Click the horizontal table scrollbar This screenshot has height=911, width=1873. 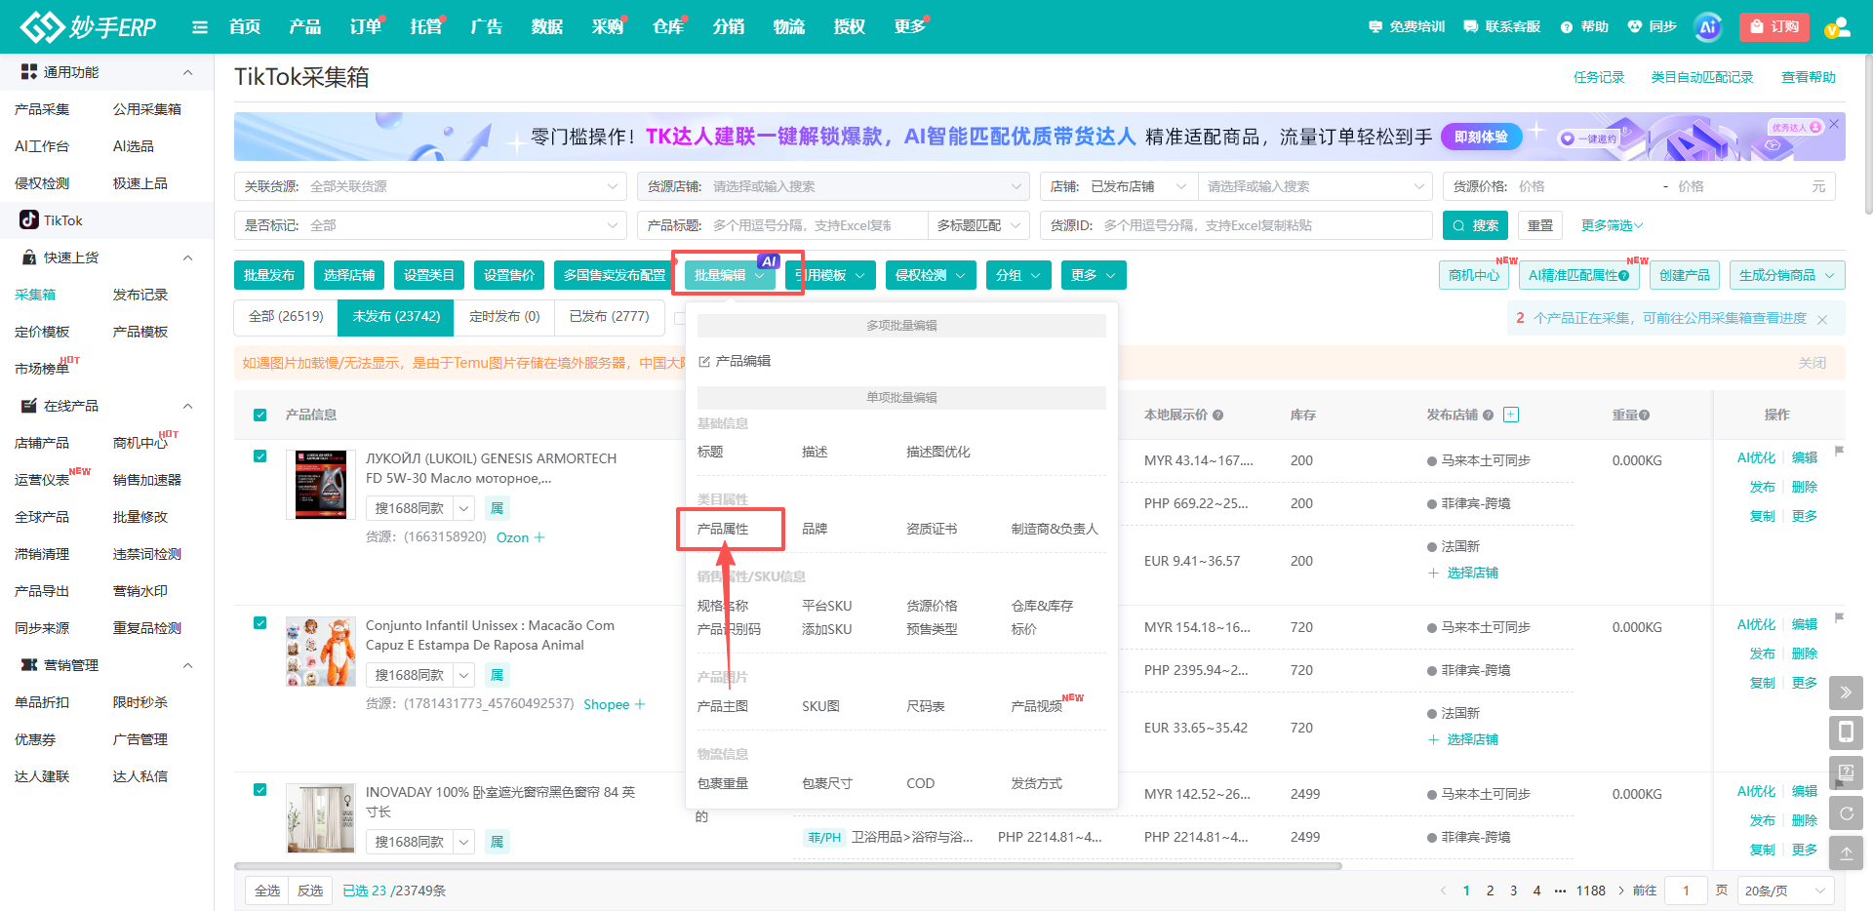(x=788, y=866)
